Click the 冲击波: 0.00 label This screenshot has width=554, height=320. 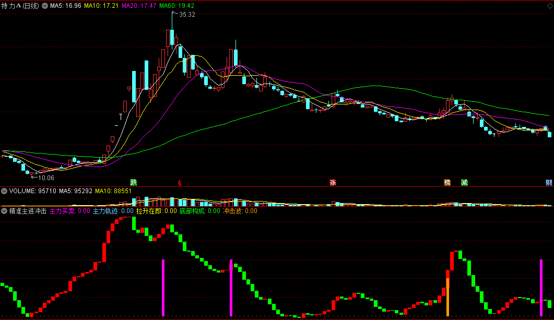240,211
